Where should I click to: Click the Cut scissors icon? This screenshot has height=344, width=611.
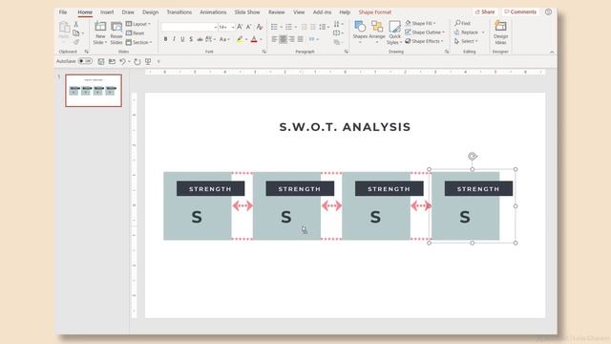click(x=76, y=25)
